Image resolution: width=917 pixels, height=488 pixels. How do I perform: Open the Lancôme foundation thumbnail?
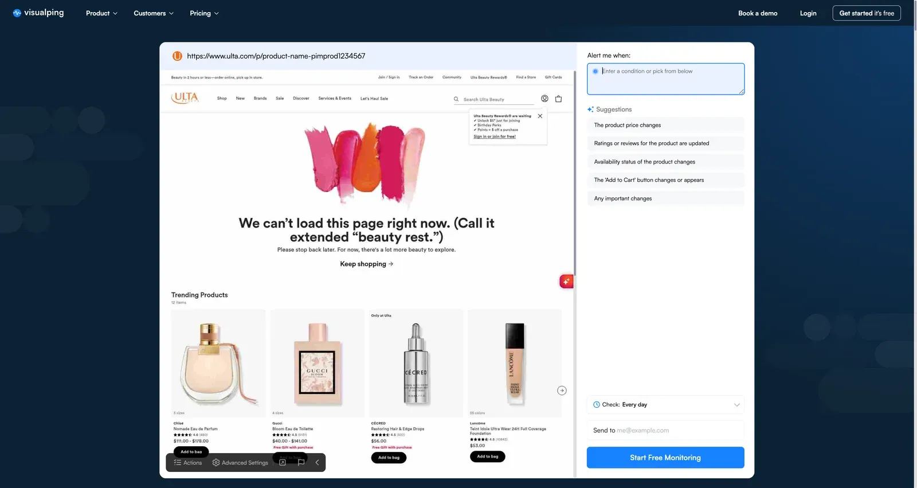point(515,363)
